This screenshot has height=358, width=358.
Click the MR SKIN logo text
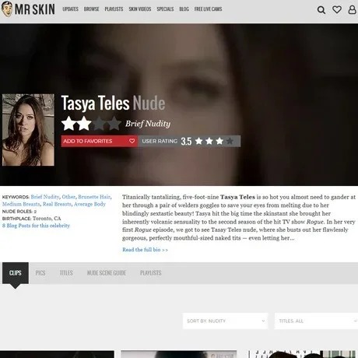(35, 9)
